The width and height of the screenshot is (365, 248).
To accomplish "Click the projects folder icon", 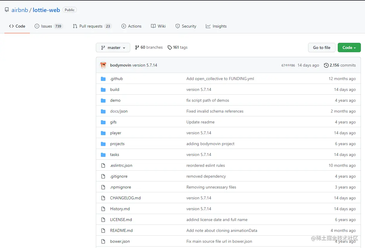I will pos(103,144).
